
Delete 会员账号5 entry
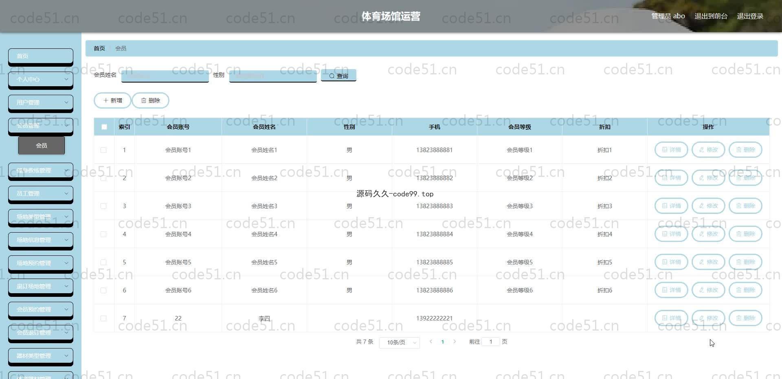[x=745, y=262]
